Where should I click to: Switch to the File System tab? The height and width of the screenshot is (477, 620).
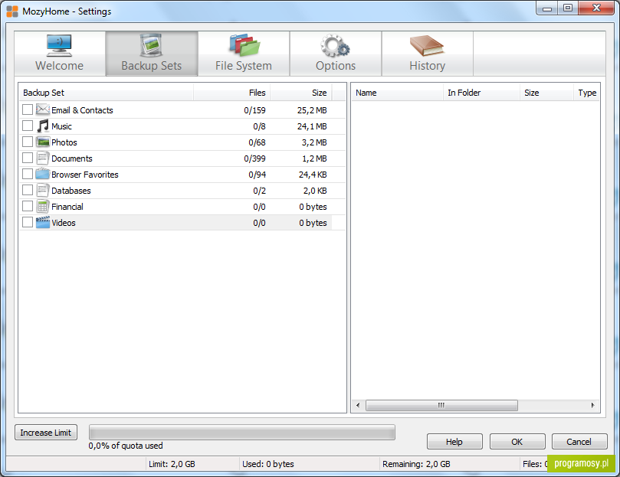[x=244, y=54]
